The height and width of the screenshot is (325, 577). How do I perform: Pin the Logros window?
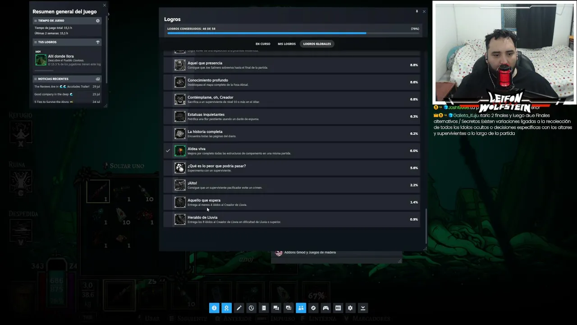417,11
